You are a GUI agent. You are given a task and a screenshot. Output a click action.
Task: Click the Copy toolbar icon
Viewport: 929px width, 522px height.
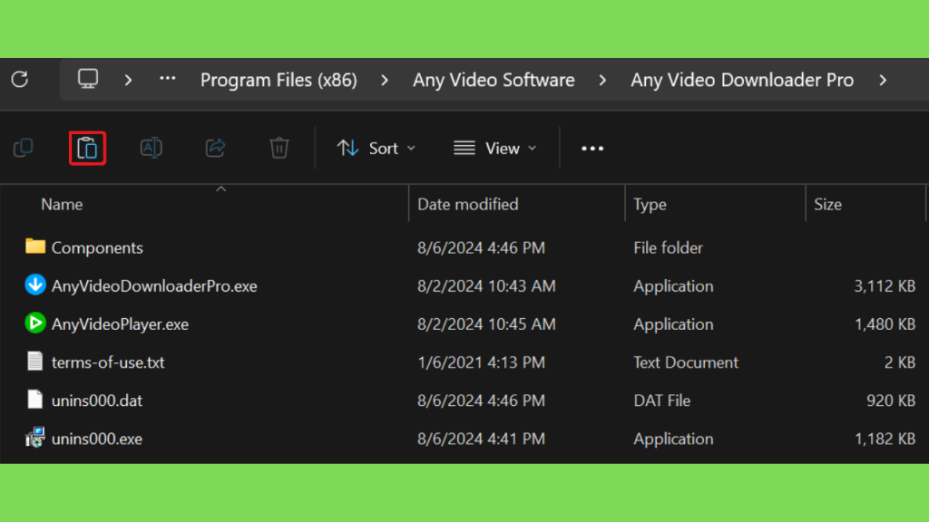coord(23,148)
